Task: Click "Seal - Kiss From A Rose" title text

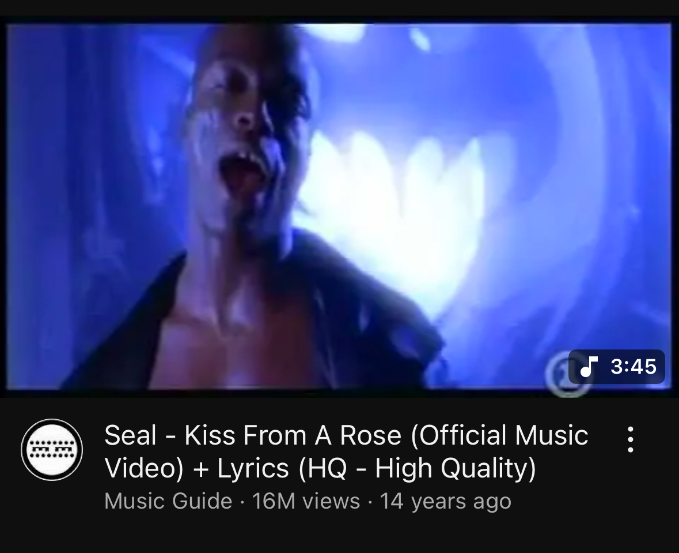Action: tap(253, 435)
